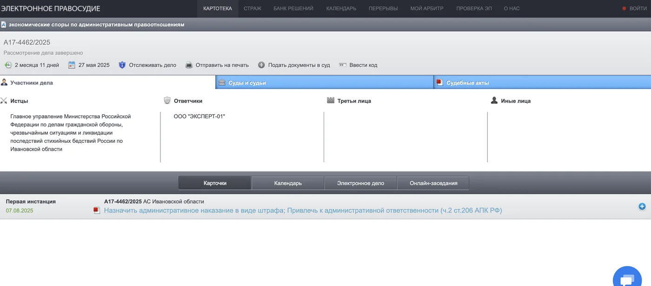This screenshot has width=651, height=286.
Task: Show the case Календарь tab below participants
Action: pos(288,183)
